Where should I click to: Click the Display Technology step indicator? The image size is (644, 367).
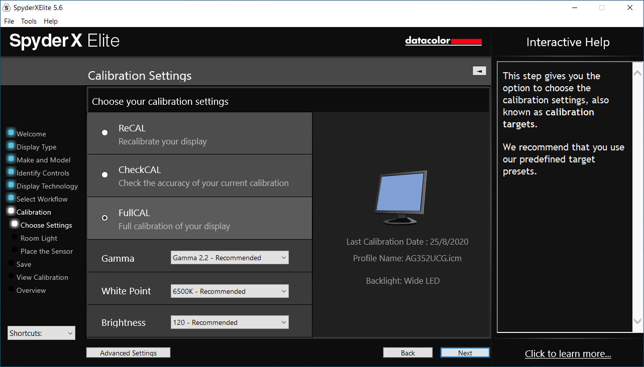(x=11, y=185)
